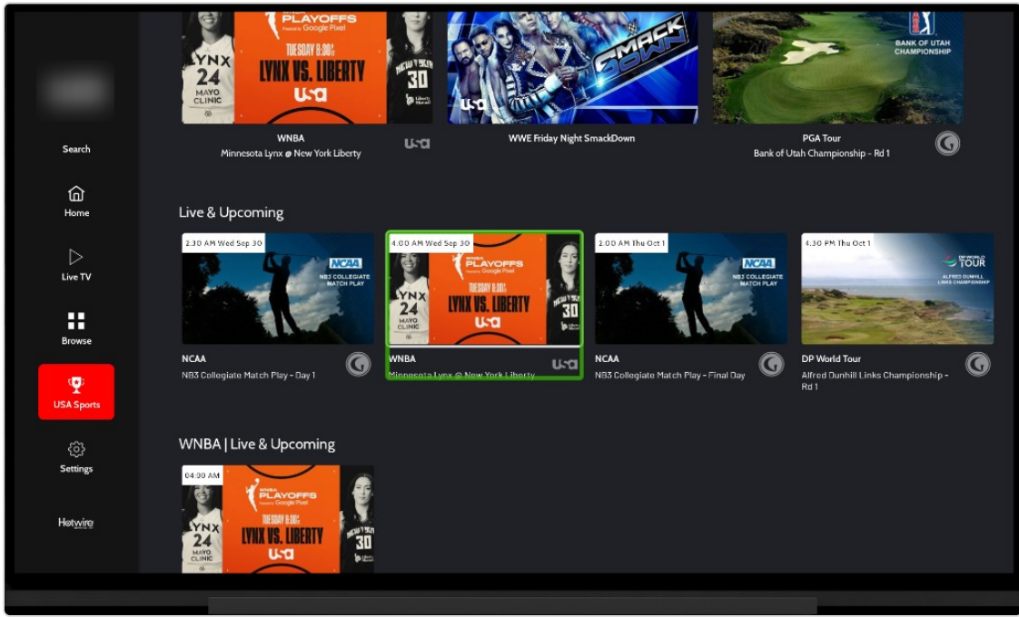Open the Home icon in sidebar
The image size is (1019, 617).
coord(76,194)
